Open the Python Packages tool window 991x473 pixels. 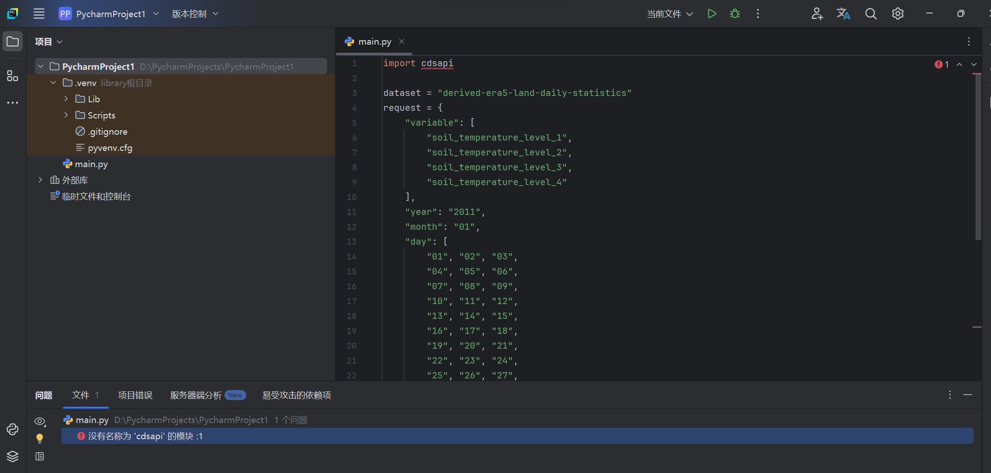[x=13, y=429]
